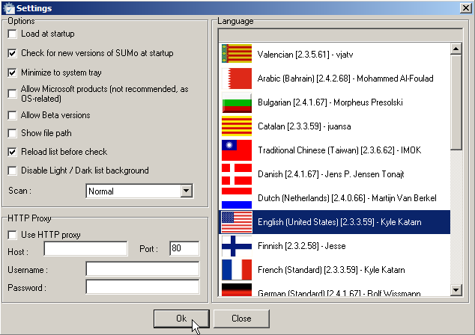Tick Allow Beta versions checkbox
Image resolution: width=475 pixels, height=335 pixels.
click(13, 115)
